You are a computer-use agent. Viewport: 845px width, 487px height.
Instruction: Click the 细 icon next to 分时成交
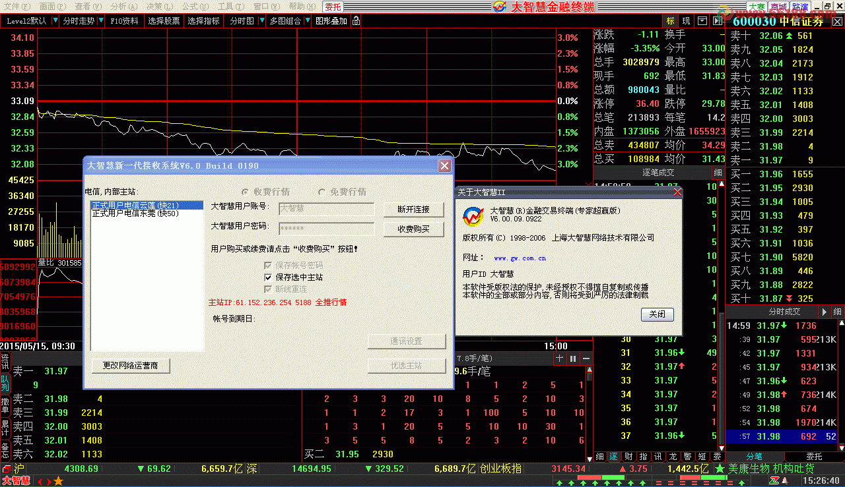[837, 312]
